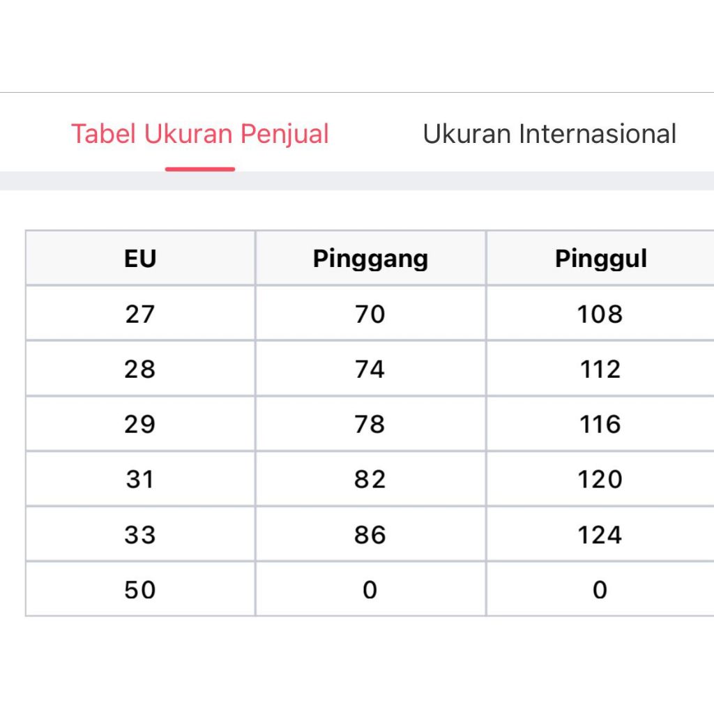Select Pinggul value 124 cell
714x714 pixels.
click(x=600, y=535)
